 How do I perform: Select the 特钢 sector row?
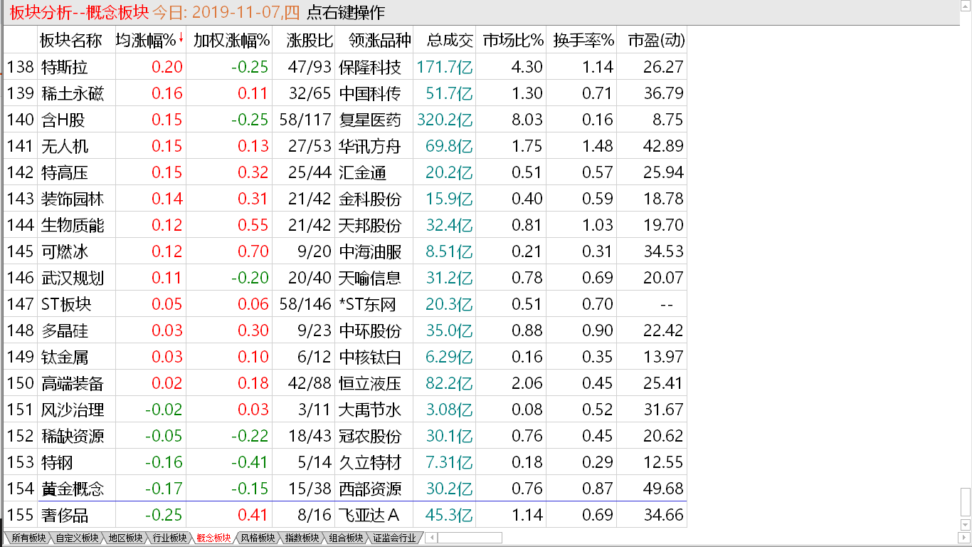(x=346, y=462)
